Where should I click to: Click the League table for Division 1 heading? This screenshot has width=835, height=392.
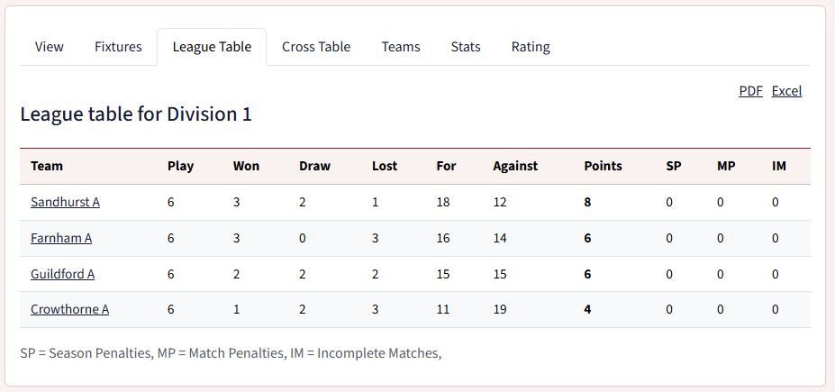coord(136,114)
